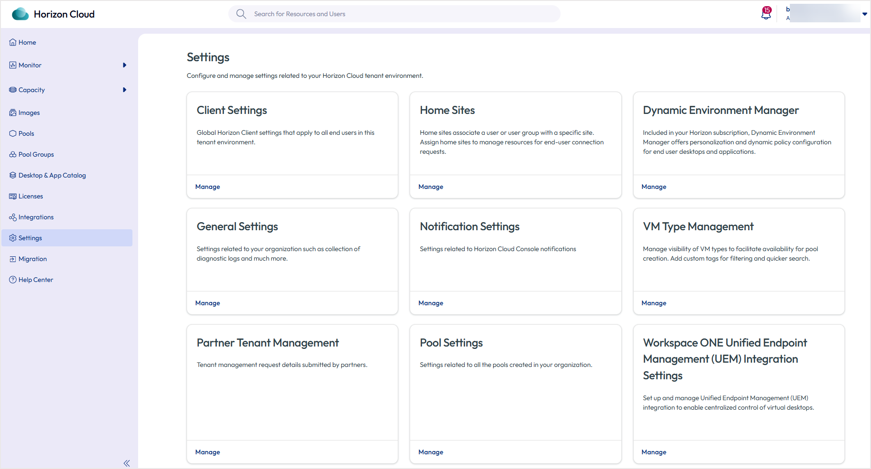Click the Monitor icon in sidebar
This screenshot has height=469, width=871.
[13, 65]
